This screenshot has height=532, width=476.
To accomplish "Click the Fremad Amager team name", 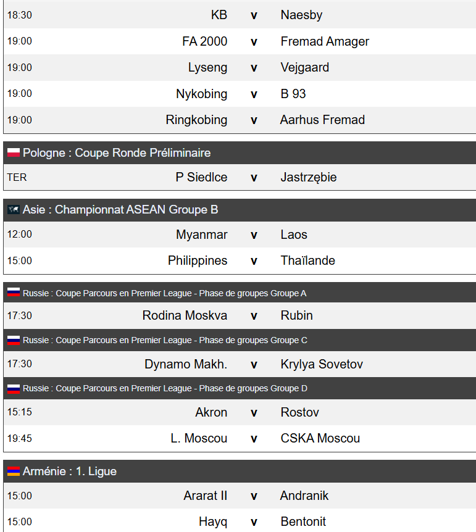I will 325,41.
